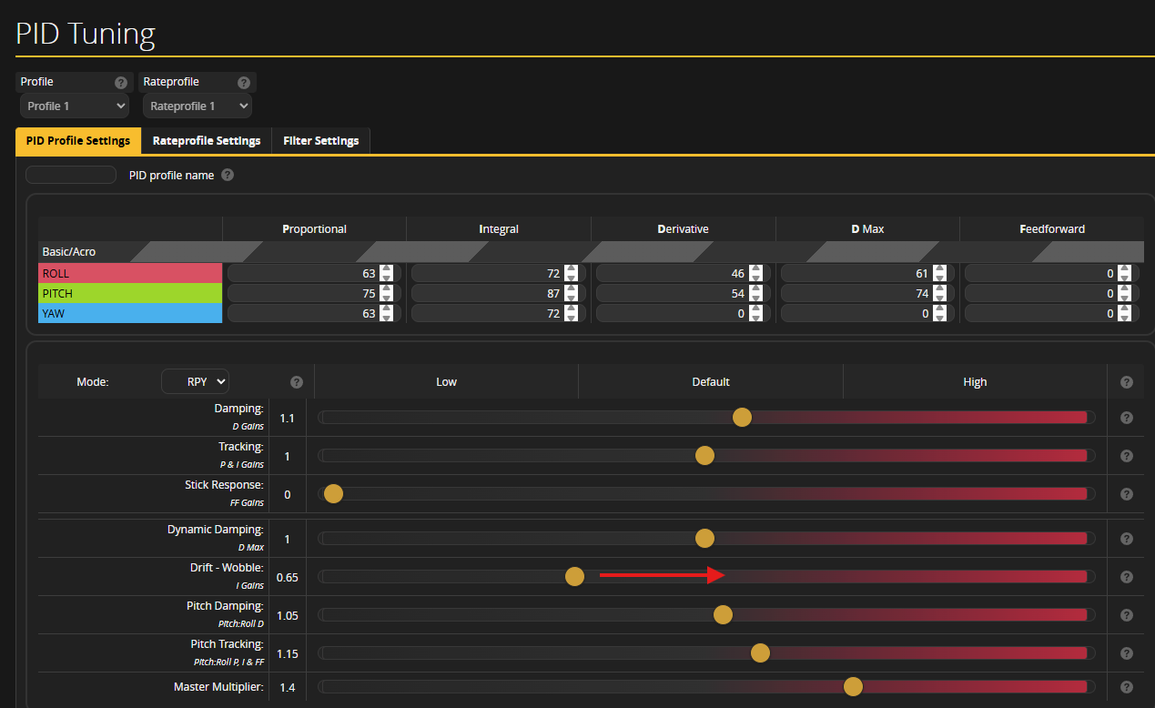Open the Rateprofile 1 dropdown

pyautogui.click(x=198, y=106)
